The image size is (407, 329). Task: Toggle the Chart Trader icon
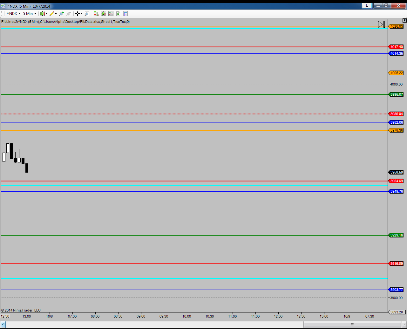96,14
